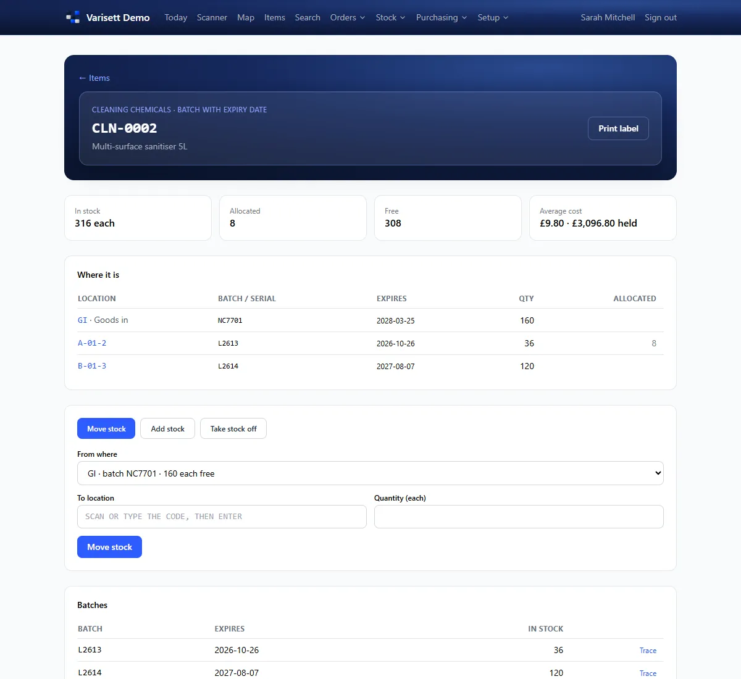Expand the Setup menu

point(493,17)
